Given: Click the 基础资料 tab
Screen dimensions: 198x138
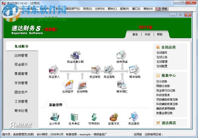Looking at the screenshot, I should pos(56,105).
